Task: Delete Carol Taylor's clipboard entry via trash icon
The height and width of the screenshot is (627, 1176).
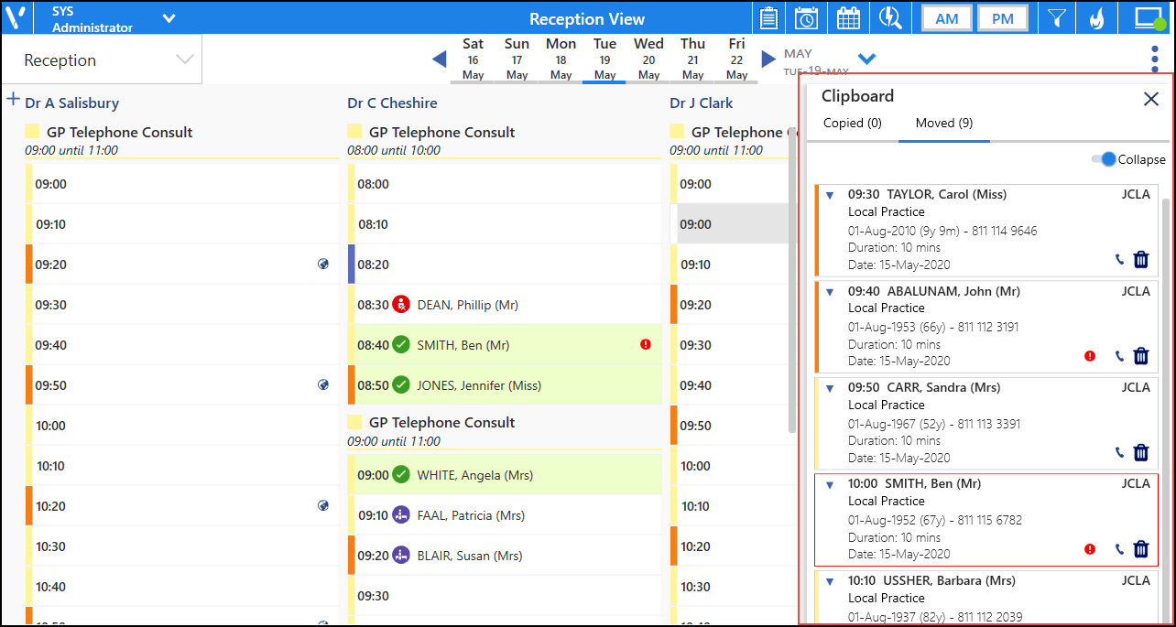Action: 1140,259
